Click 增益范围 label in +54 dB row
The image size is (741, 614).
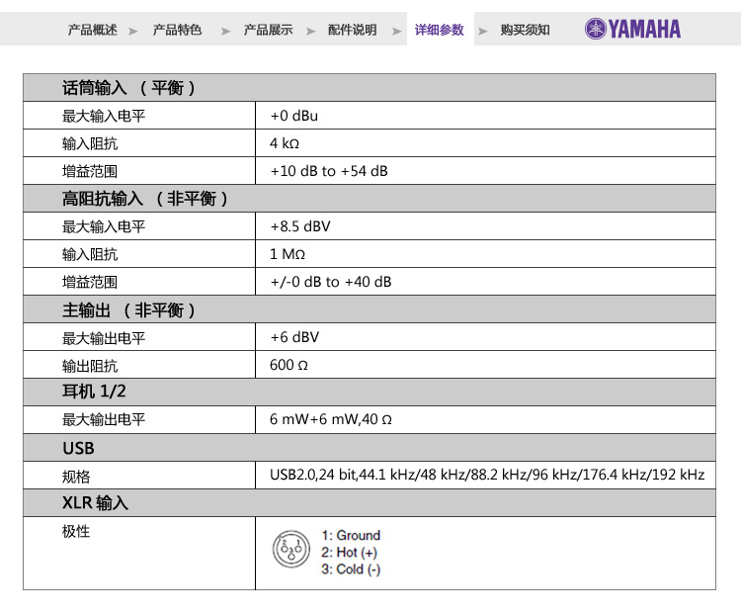pyautogui.click(x=90, y=171)
